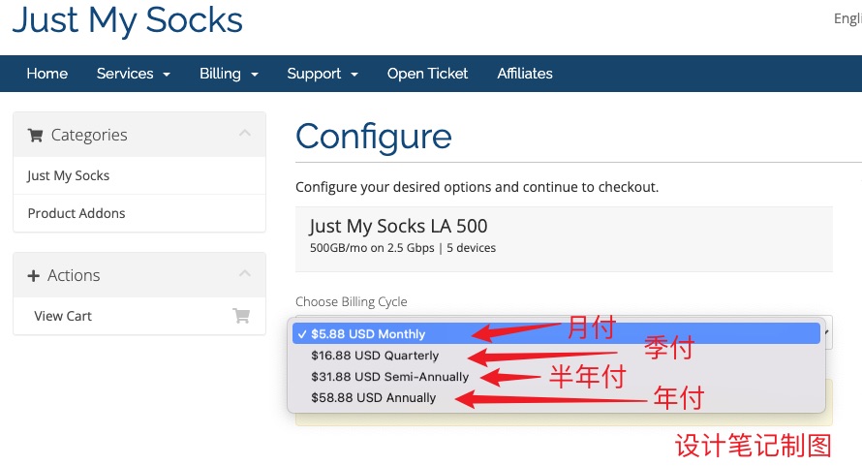Screen dimensions: 862x466
Task: Choose $5.88 USD Monthly billing
Action: (x=368, y=334)
